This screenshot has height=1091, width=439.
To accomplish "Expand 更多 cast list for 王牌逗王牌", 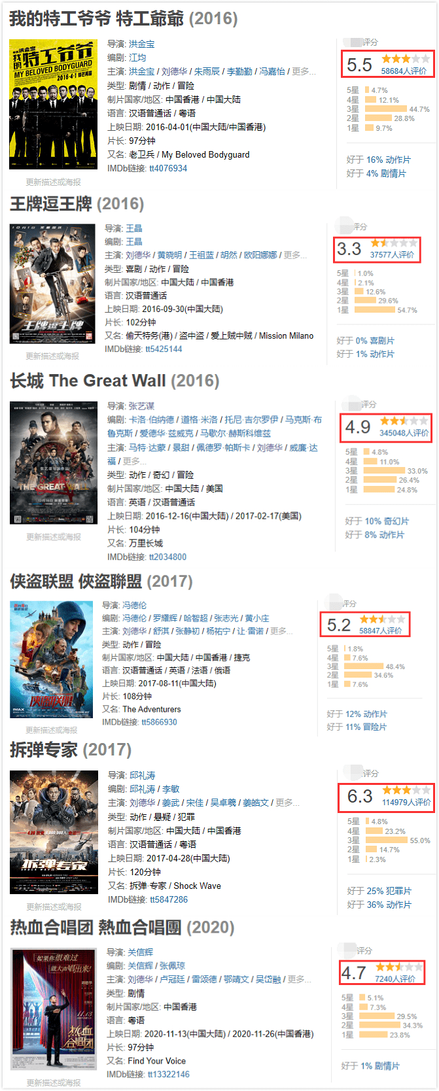I will coord(292,255).
